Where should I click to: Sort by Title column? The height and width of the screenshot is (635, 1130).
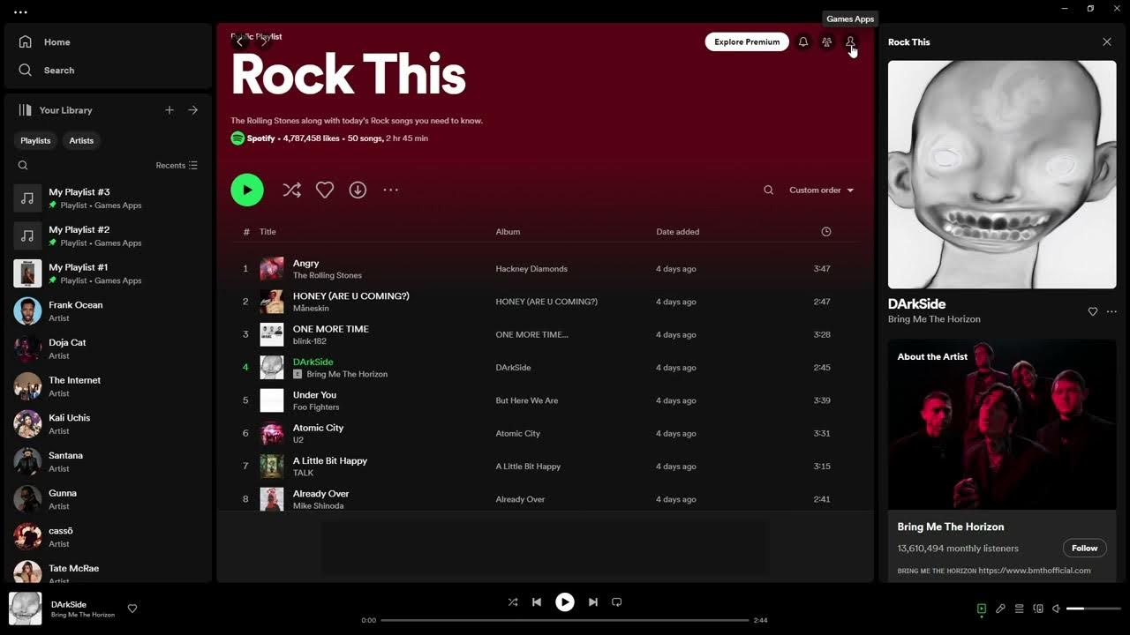pyautogui.click(x=267, y=232)
